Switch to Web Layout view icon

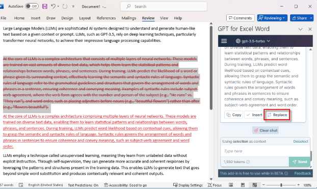coord(254,185)
